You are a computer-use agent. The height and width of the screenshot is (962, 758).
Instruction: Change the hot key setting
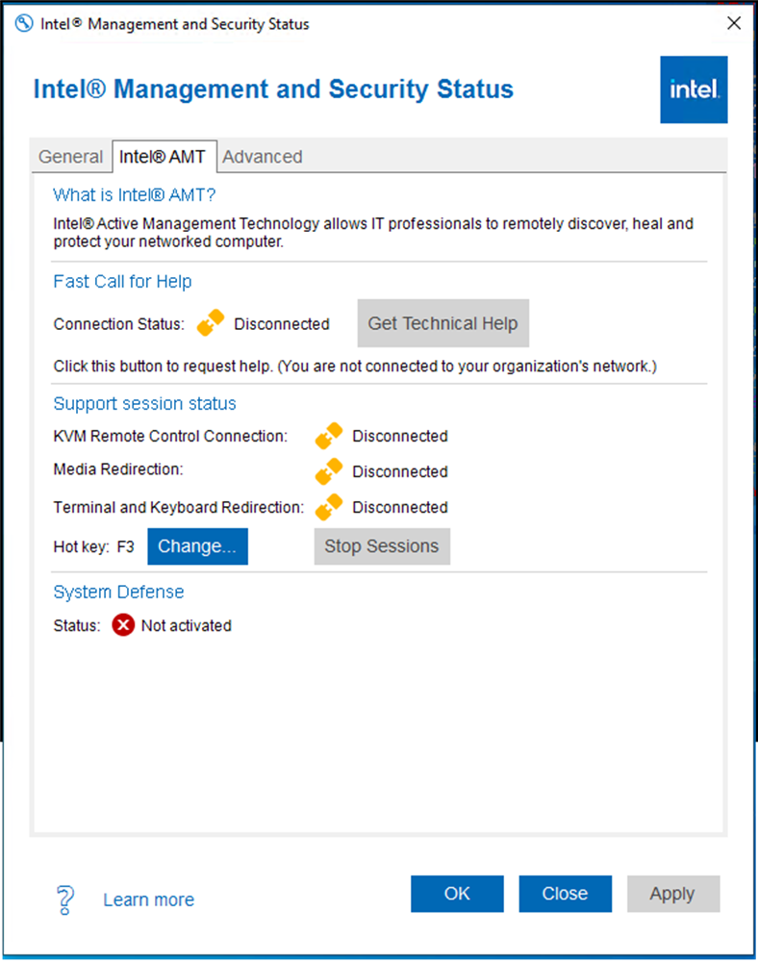pyautogui.click(x=197, y=546)
